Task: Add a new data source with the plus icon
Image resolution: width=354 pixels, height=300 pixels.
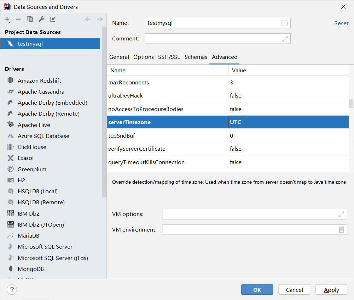Action: (7, 20)
